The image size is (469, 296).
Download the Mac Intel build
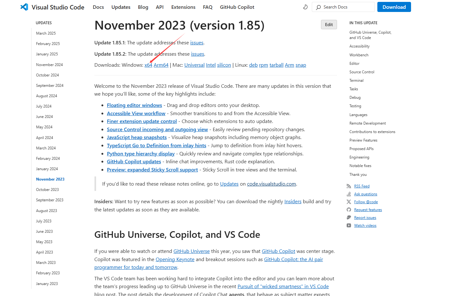211,65
